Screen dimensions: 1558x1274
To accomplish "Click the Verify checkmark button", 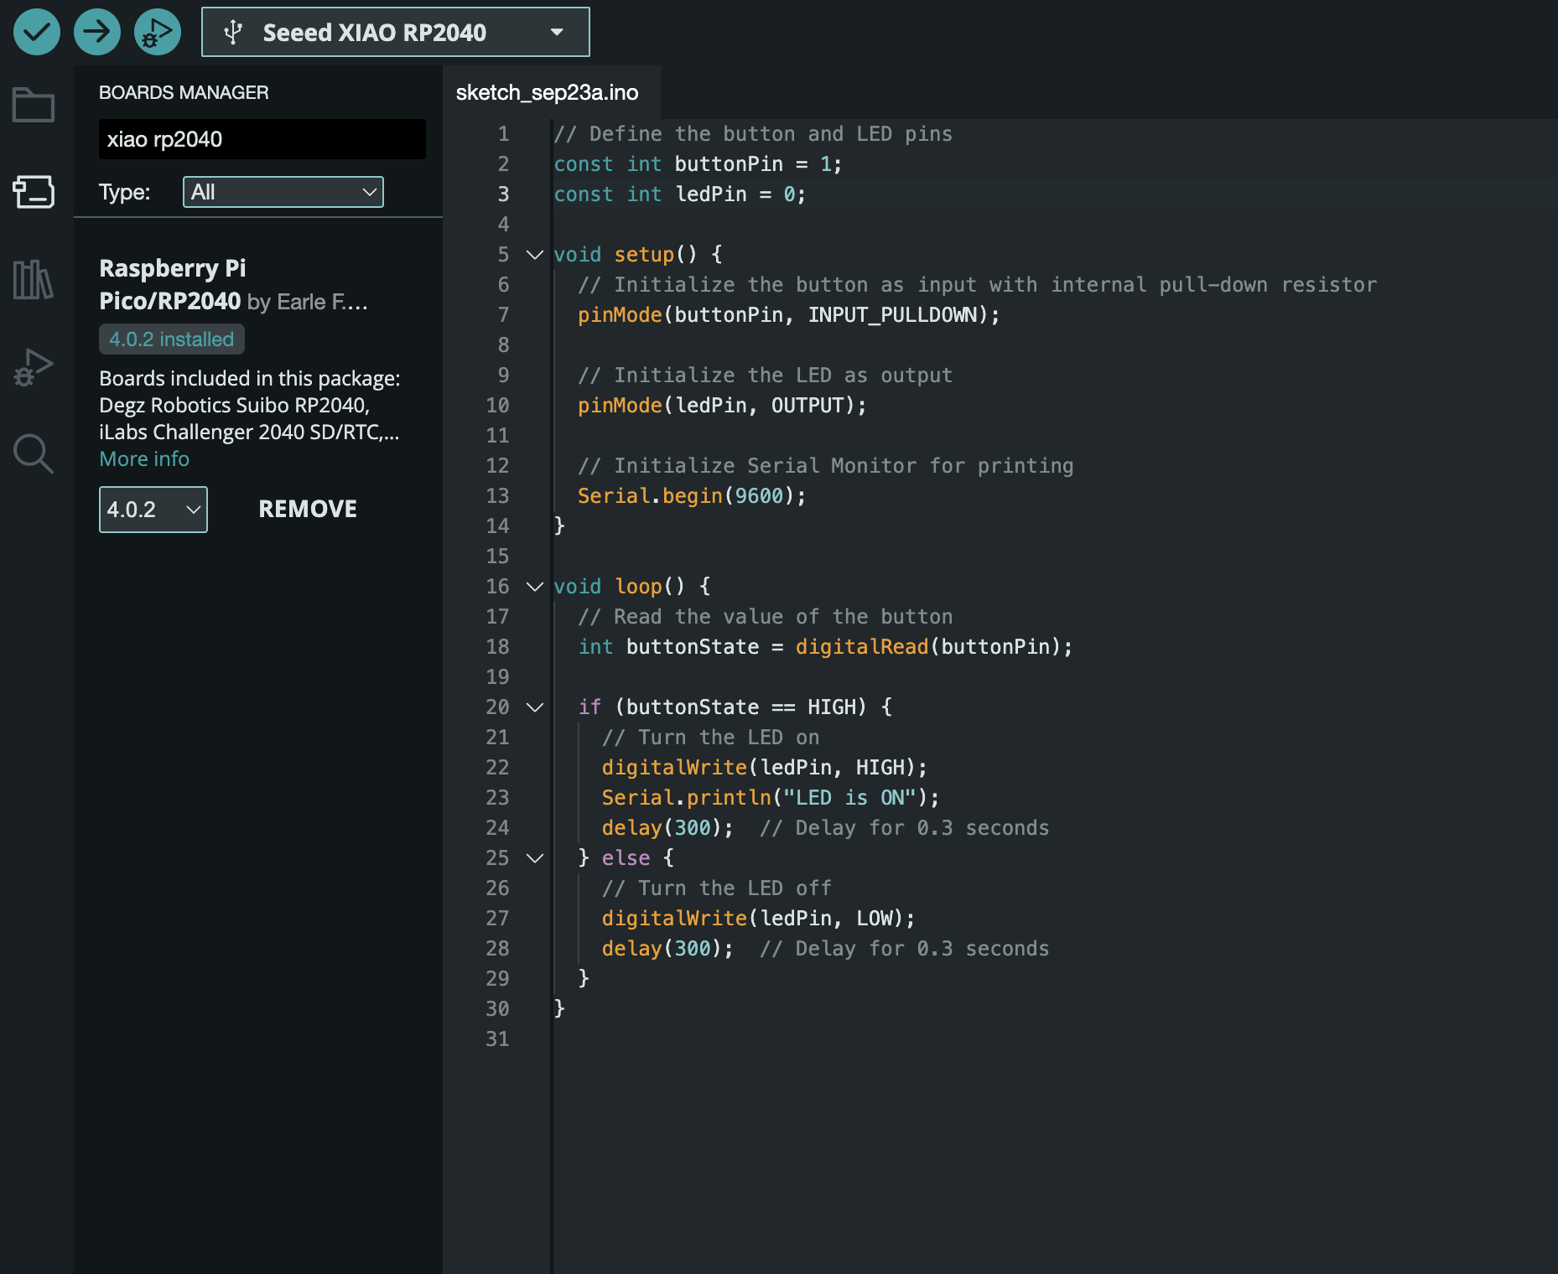I will [37, 32].
